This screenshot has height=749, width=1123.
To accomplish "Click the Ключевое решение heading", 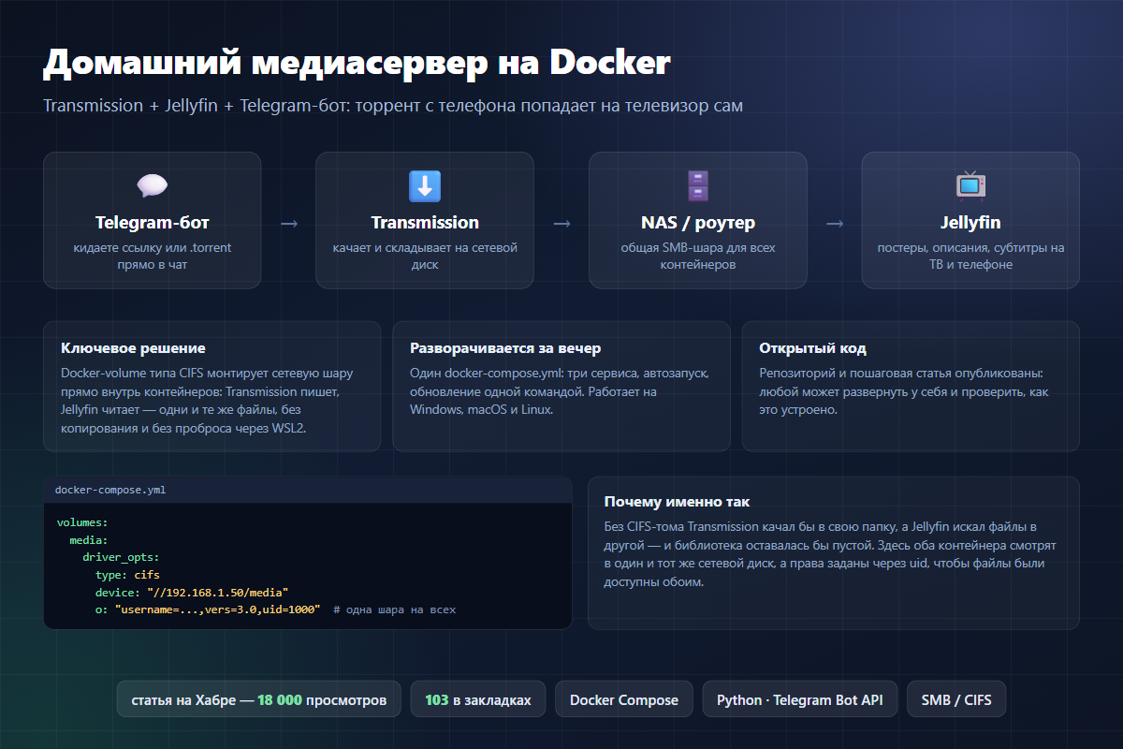I will pos(133,348).
